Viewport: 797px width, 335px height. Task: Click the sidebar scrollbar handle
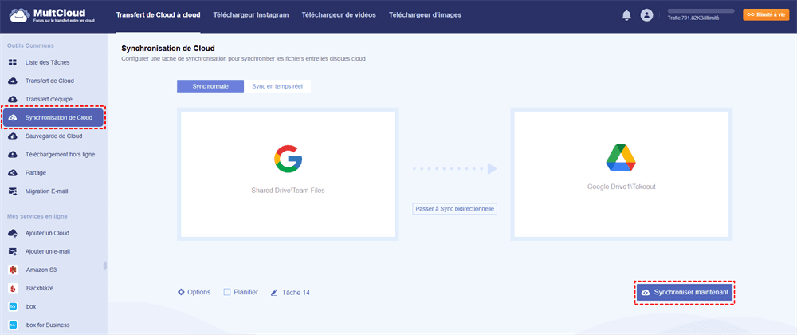(105, 266)
